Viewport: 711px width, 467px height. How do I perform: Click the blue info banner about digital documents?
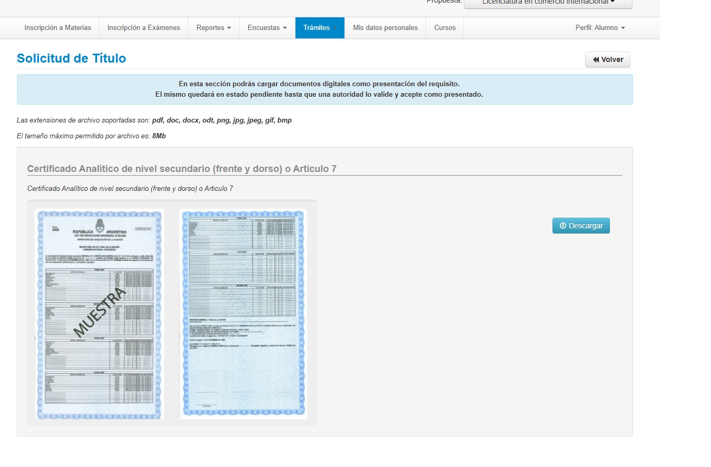[324, 89]
